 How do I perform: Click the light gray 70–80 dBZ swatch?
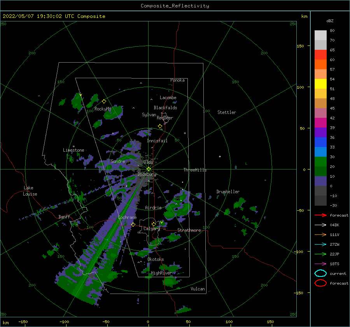[x=320, y=35]
